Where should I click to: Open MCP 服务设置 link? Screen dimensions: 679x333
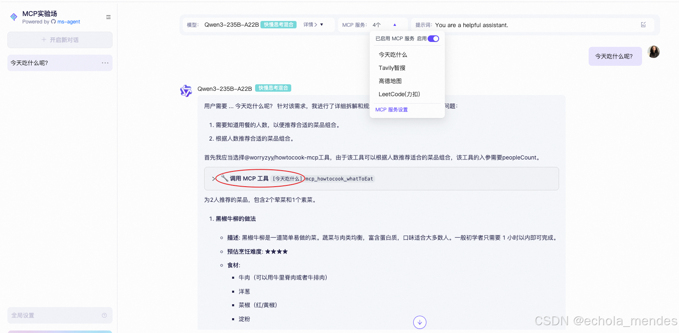point(391,110)
